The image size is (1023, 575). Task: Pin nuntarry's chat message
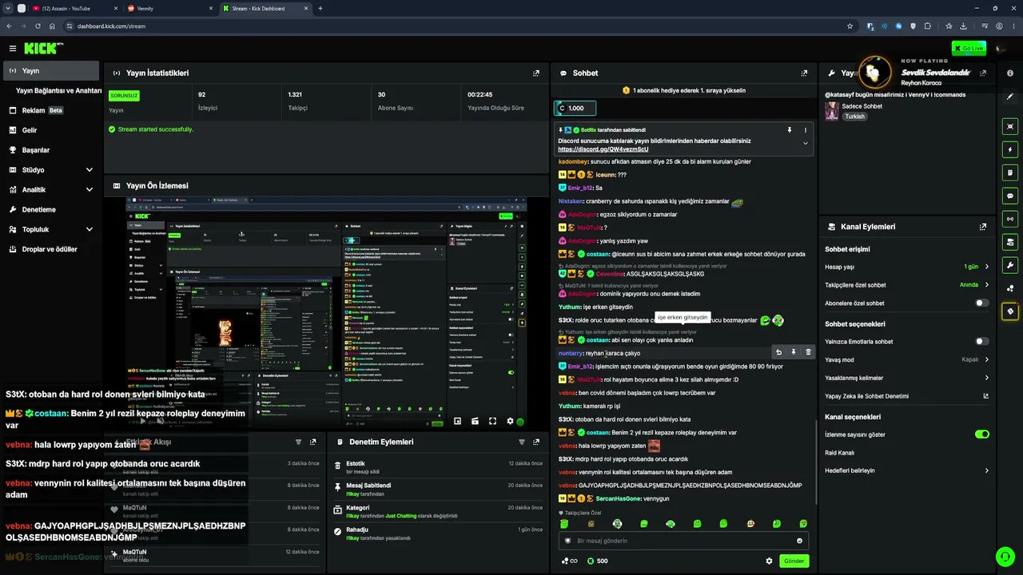tap(794, 352)
